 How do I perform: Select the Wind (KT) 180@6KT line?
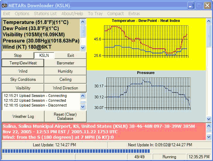tap(27, 47)
